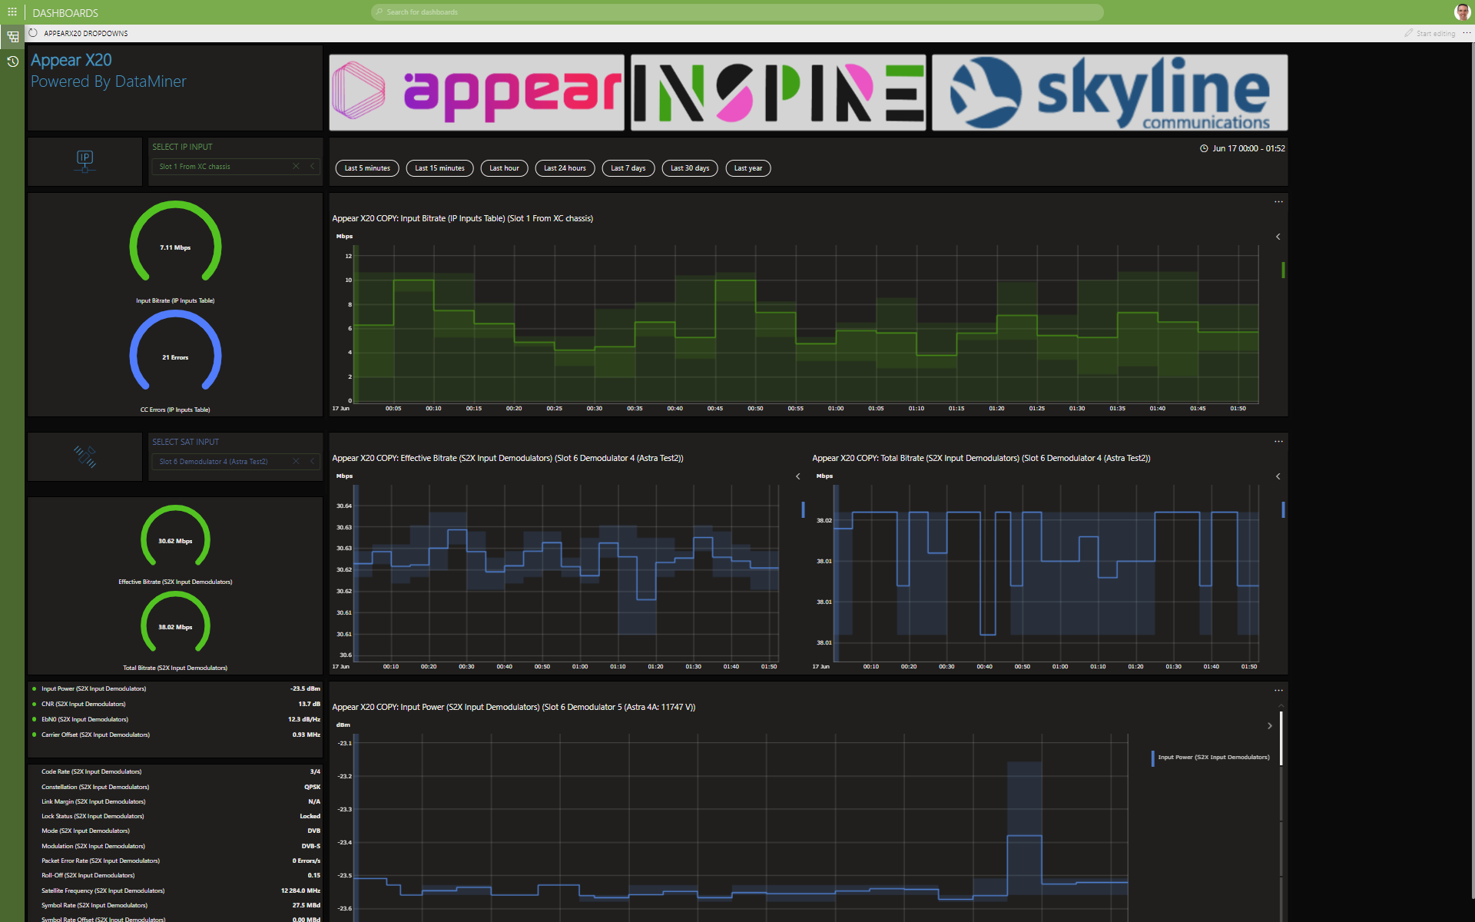Open the dashboard more options ellipsis at top right
Image resolution: width=1475 pixels, height=922 pixels.
1466,33
